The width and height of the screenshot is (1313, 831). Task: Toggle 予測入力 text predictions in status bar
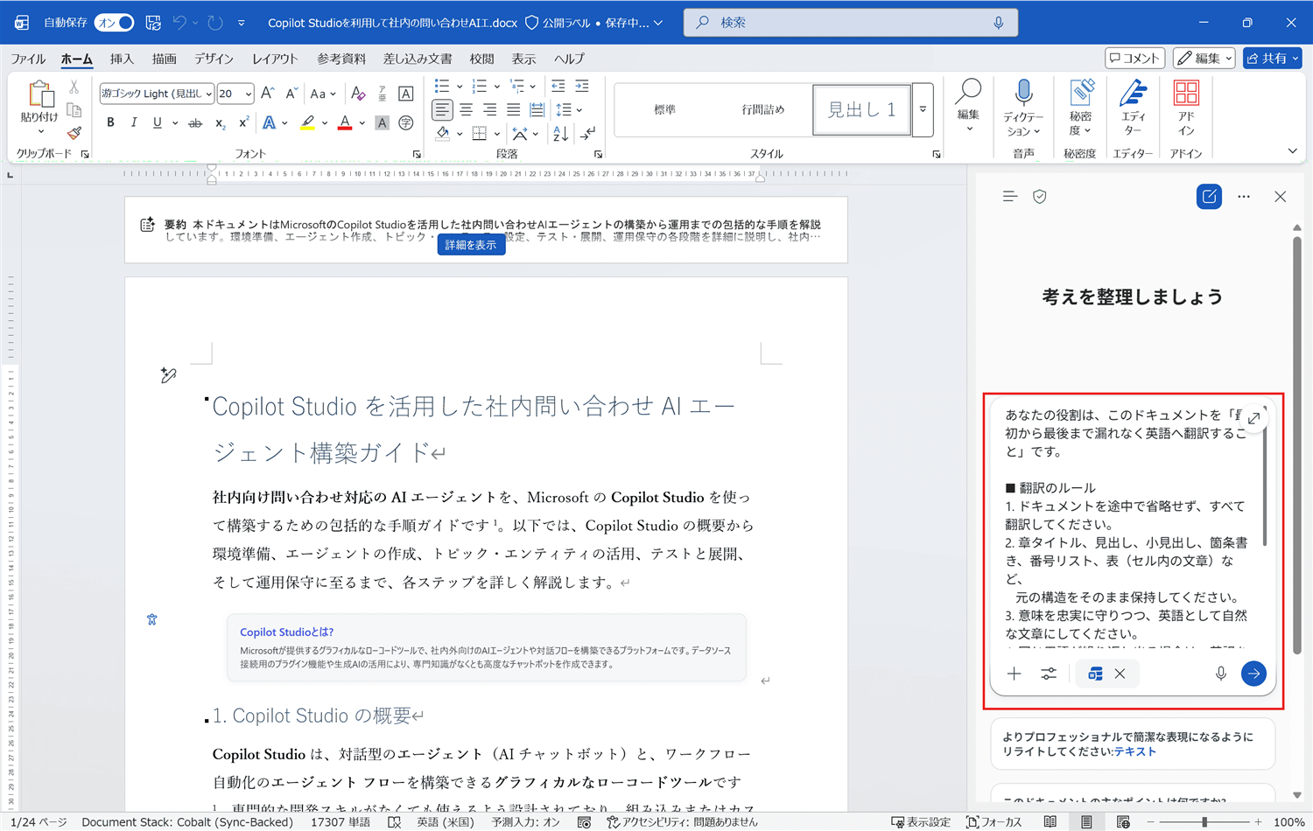coord(525,822)
